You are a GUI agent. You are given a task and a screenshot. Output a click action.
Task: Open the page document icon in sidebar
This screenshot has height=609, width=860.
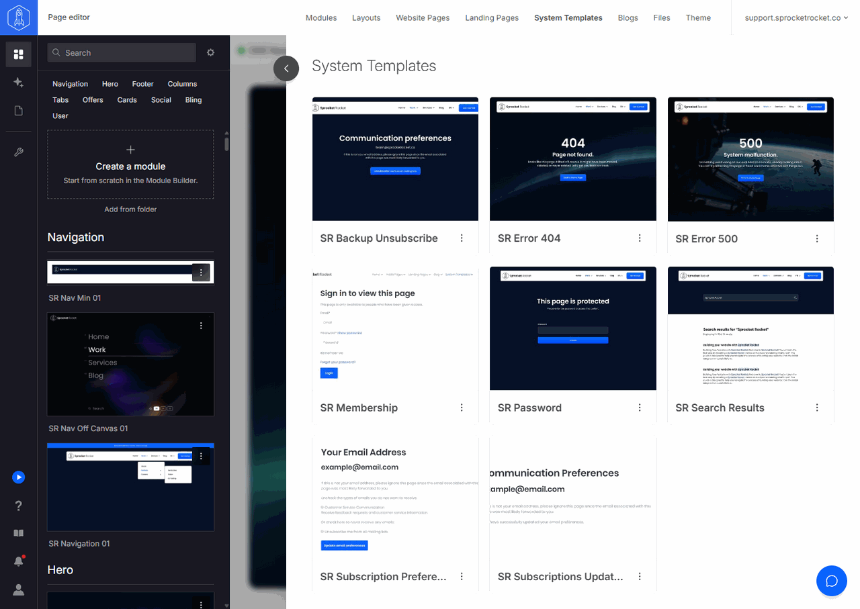click(x=19, y=111)
